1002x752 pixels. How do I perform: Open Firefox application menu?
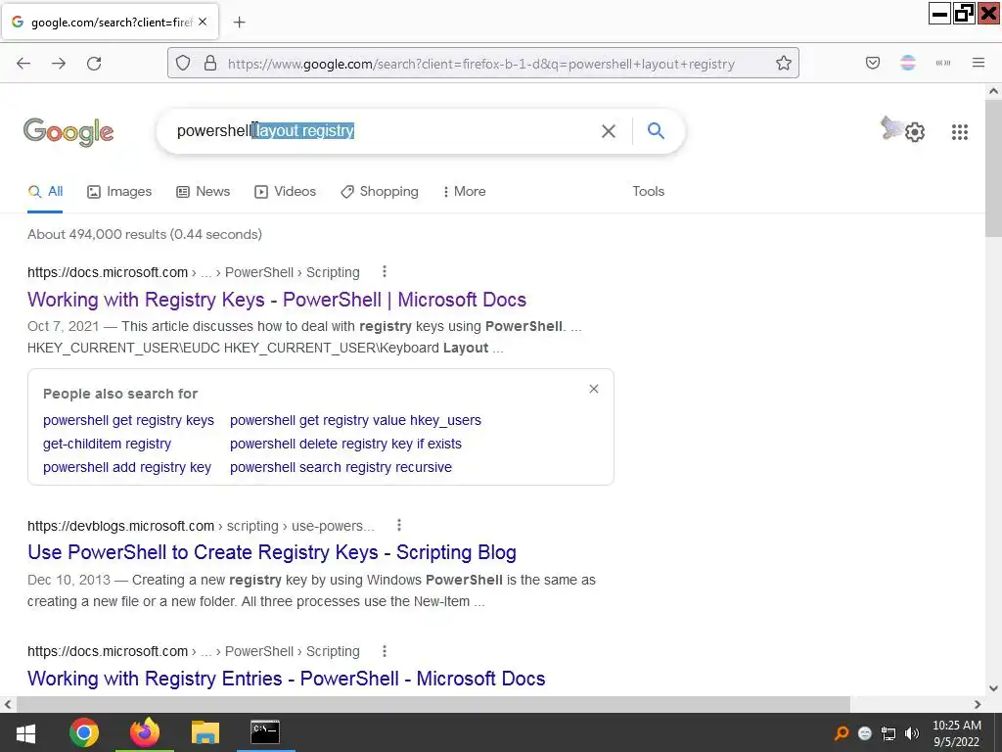click(x=979, y=63)
